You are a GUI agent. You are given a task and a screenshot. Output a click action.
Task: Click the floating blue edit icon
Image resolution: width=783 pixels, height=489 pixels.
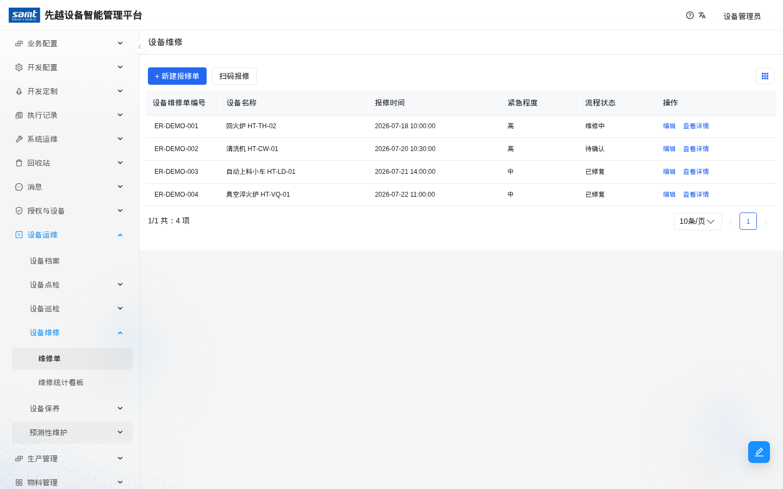pyautogui.click(x=759, y=452)
